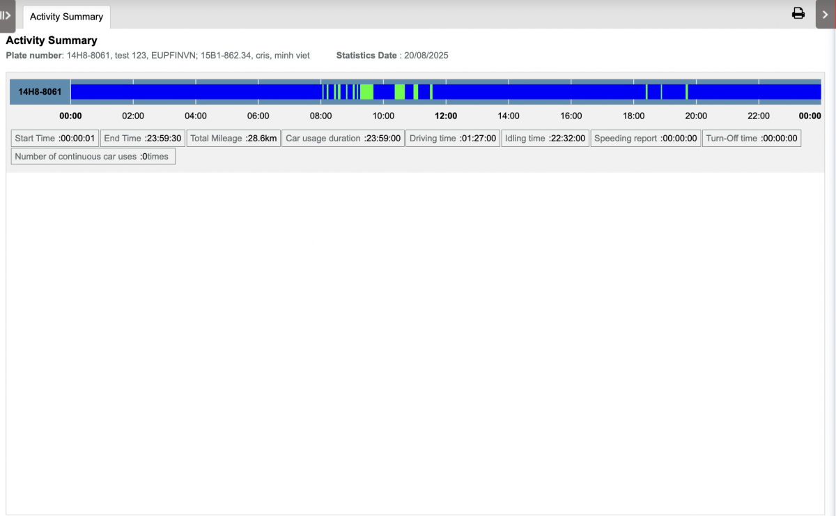Click the 04:00 timeline axis label

coord(196,116)
